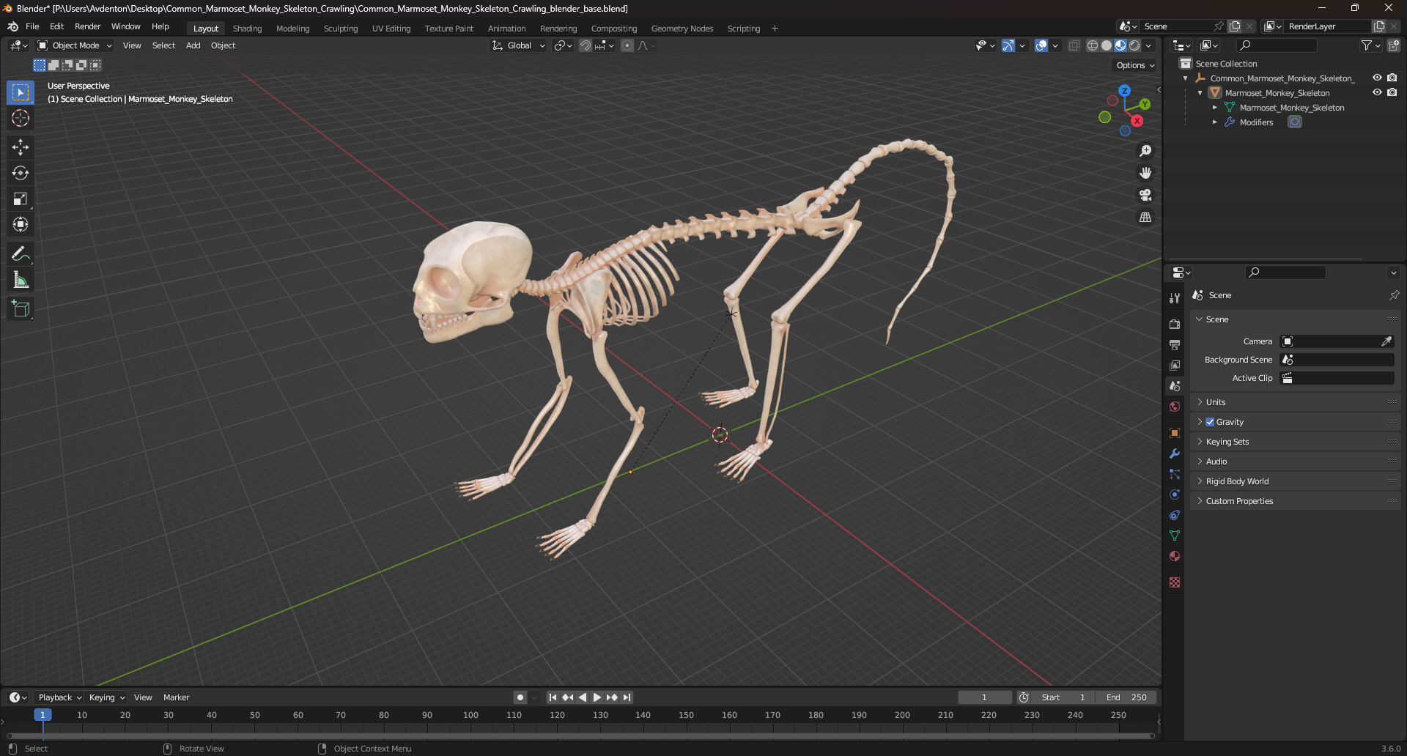The image size is (1407, 756).
Task: Open the Render properties tab
Action: [1175, 324]
